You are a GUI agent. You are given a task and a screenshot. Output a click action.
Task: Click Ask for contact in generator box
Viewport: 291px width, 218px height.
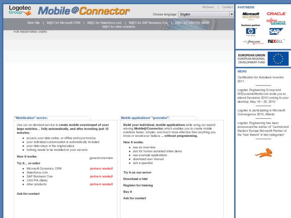tap(134, 198)
